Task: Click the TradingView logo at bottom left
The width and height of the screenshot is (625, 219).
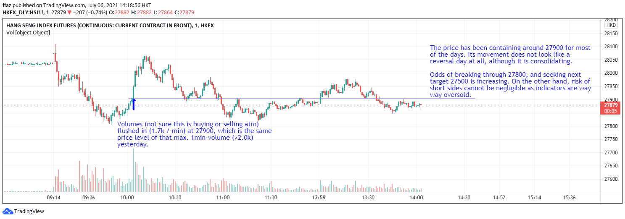Action: pos(24,211)
